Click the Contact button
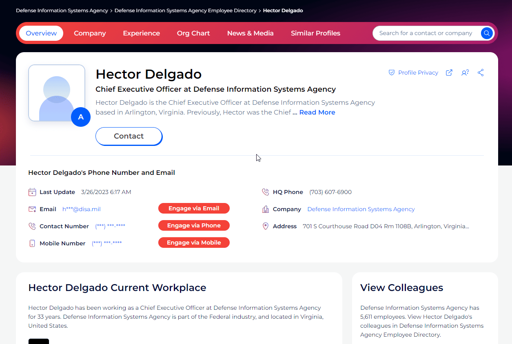Viewport: 512px width, 344px height. (129, 136)
